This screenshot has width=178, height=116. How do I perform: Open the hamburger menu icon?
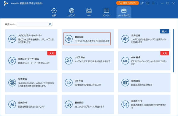tap(153, 3)
